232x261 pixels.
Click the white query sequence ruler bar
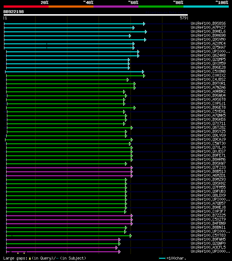click(x=96, y=15)
